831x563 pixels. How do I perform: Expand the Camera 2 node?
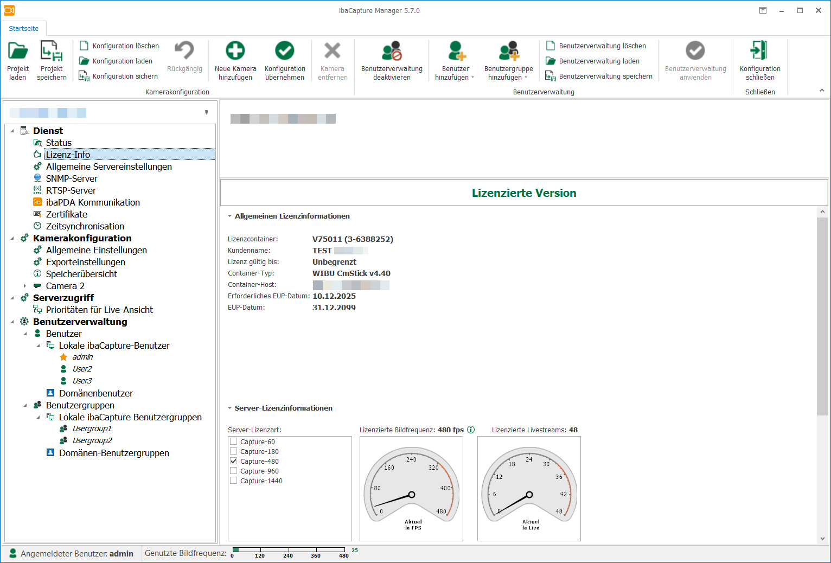(25, 286)
